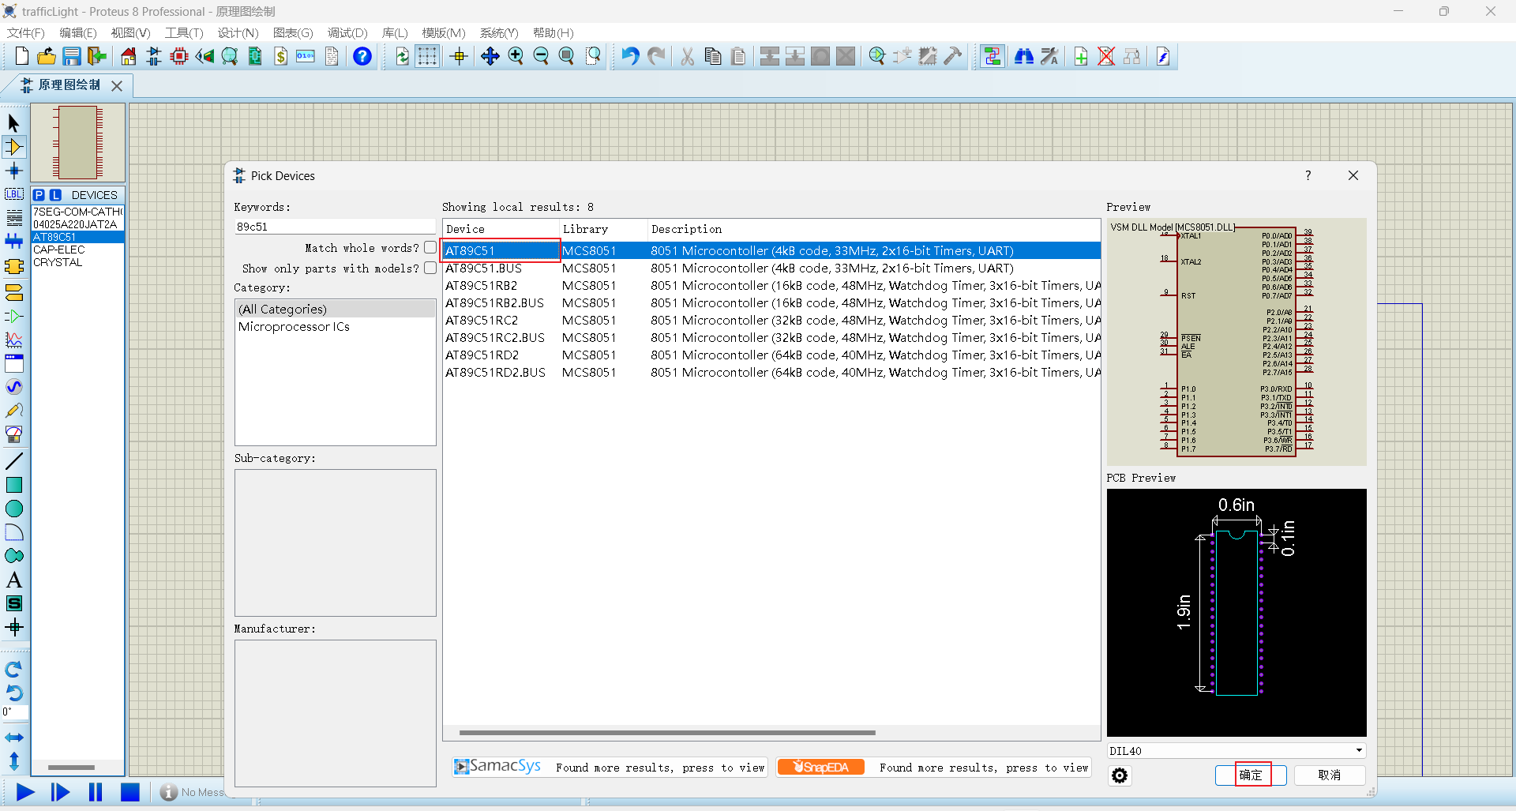
Task: Click the rotation angle input field
Action: click(14, 712)
